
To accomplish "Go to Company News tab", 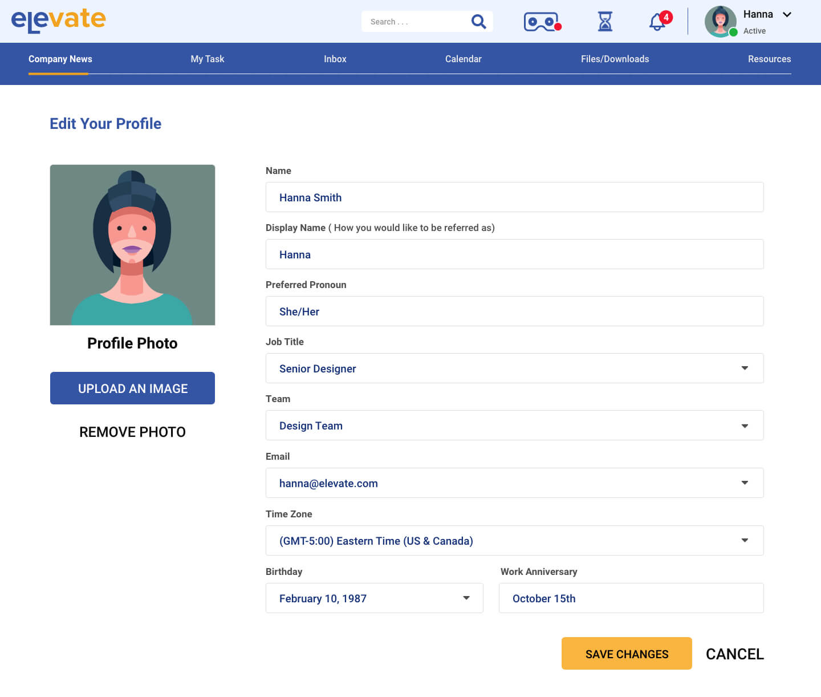I will [x=60, y=59].
